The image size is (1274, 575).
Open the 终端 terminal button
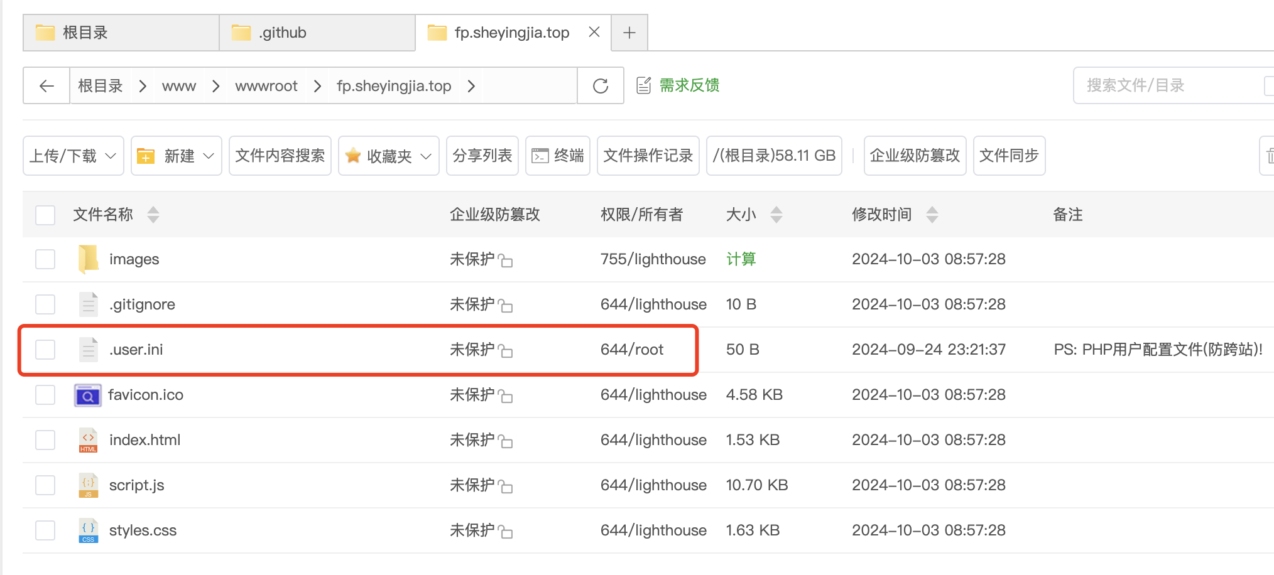click(x=558, y=156)
